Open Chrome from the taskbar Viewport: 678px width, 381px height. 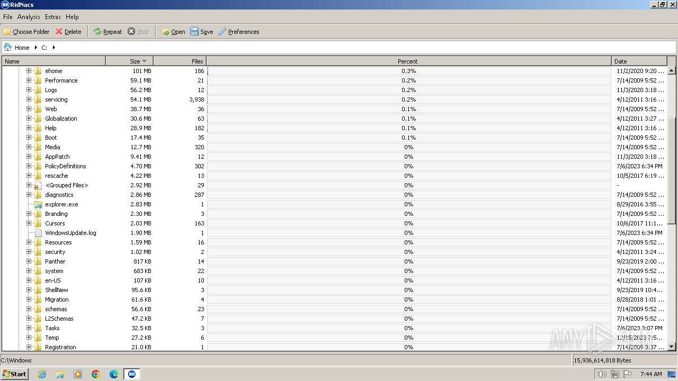[x=96, y=374]
